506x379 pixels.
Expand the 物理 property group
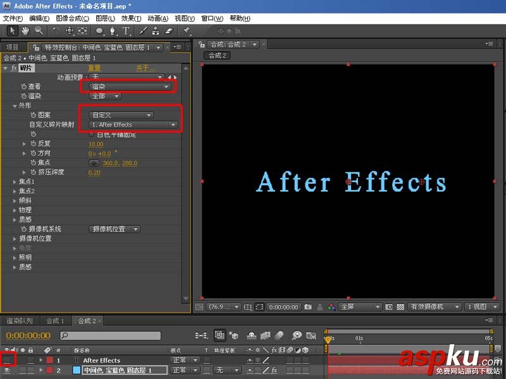pyautogui.click(x=15, y=210)
